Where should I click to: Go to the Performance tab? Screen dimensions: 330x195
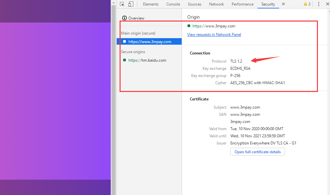pyautogui.click(x=242, y=4)
